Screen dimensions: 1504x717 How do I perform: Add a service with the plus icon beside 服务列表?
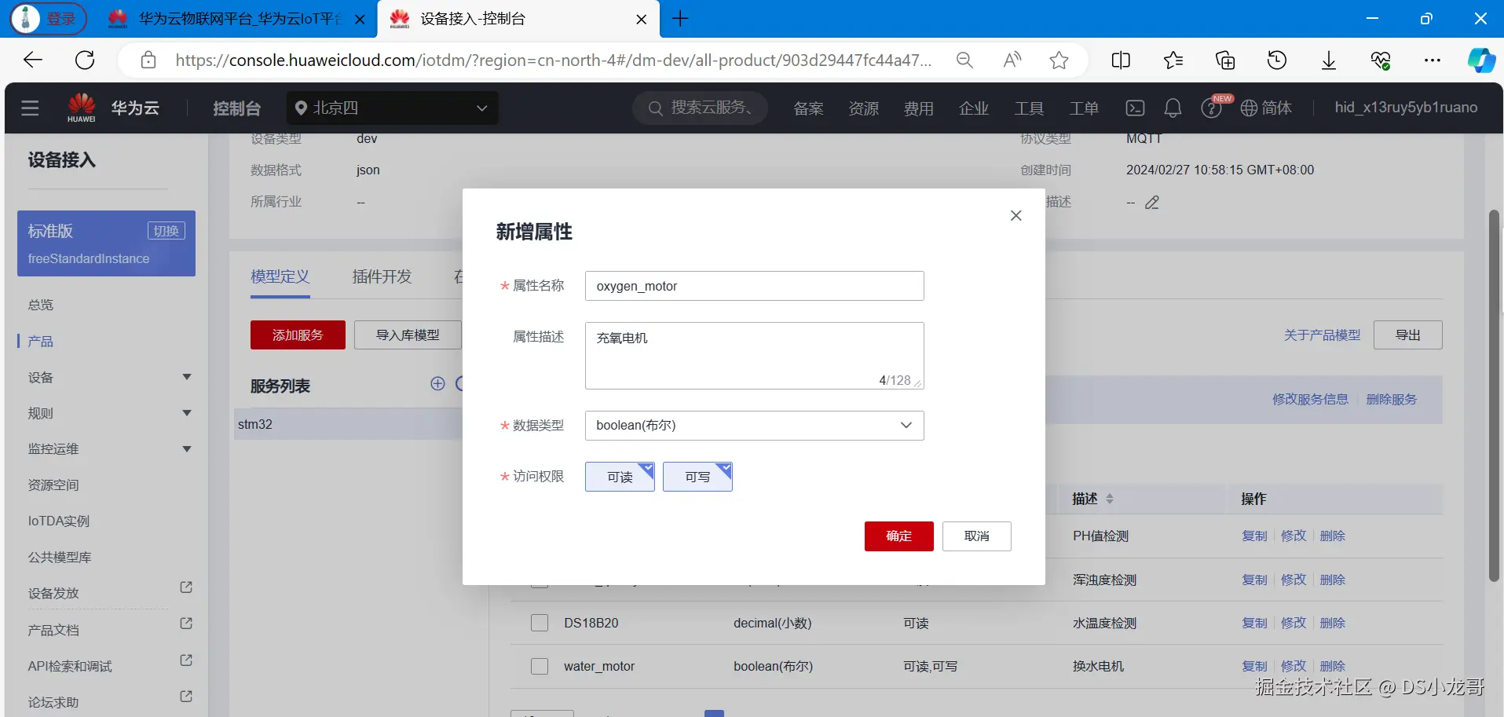pyautogui.click(x=437, y=383)
